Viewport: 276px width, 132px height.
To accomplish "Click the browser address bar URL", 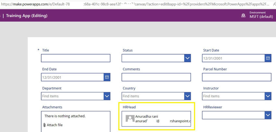I will coord(135,5).
